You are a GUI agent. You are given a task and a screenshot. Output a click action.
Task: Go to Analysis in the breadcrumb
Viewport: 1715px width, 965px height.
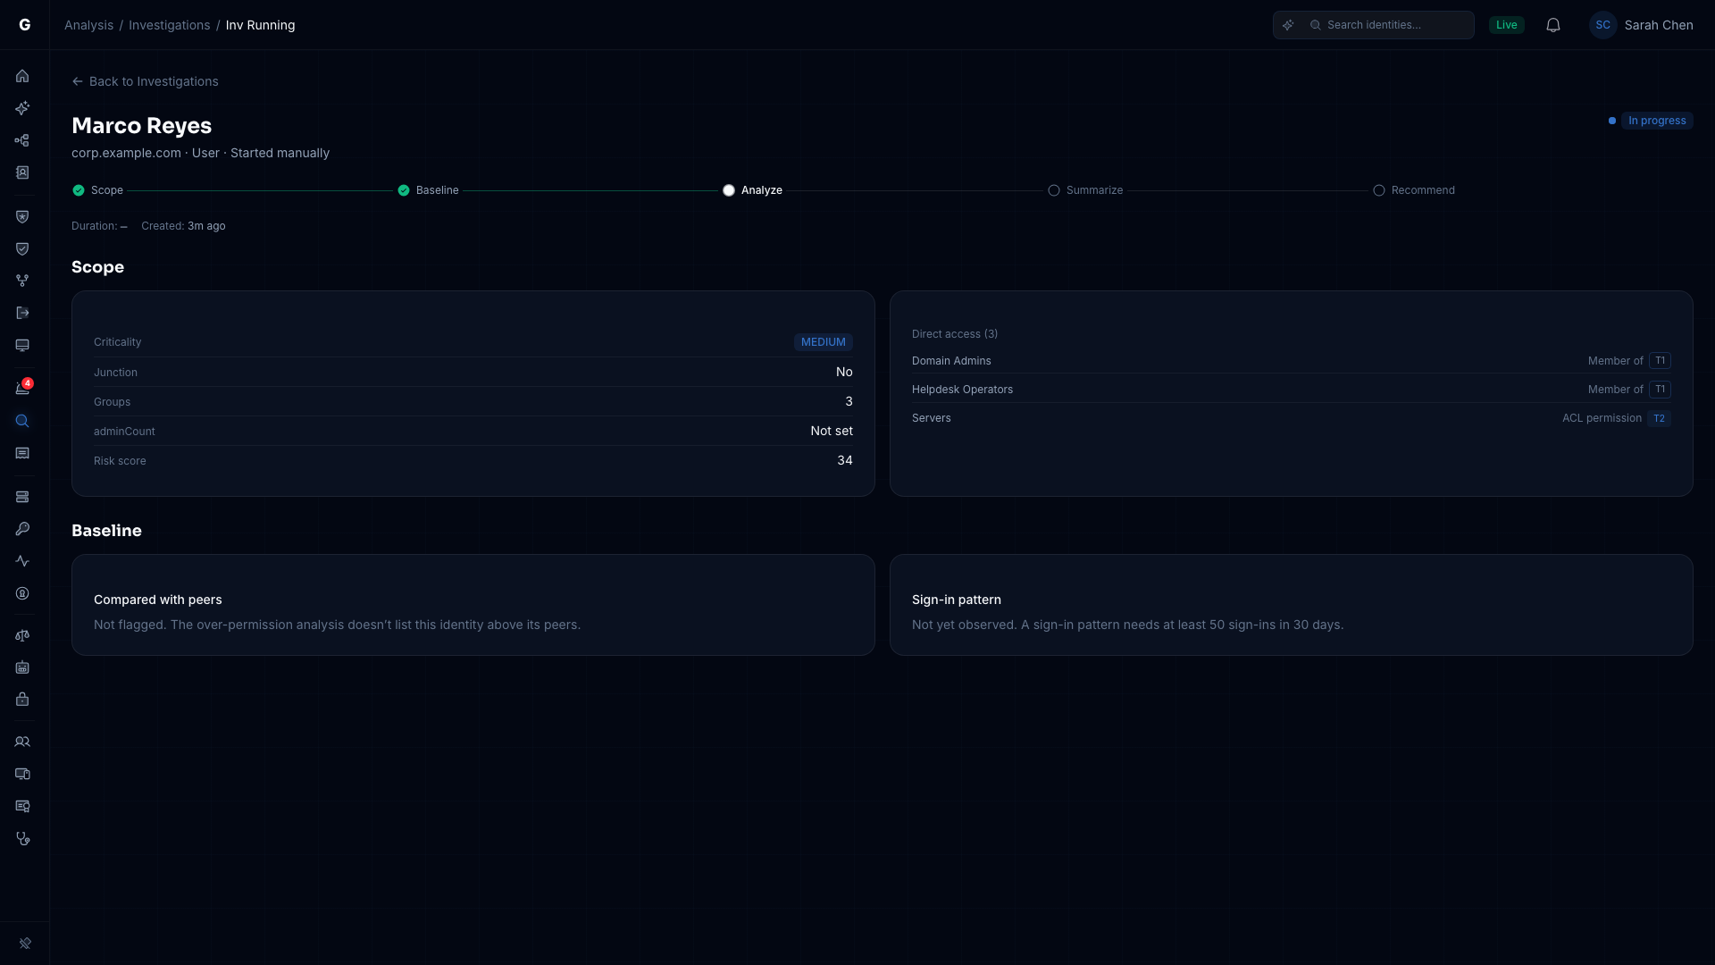tap(88, 25)
